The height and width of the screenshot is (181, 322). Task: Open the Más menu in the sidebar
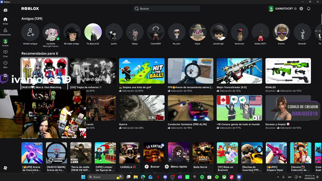[x=5, y=65]
